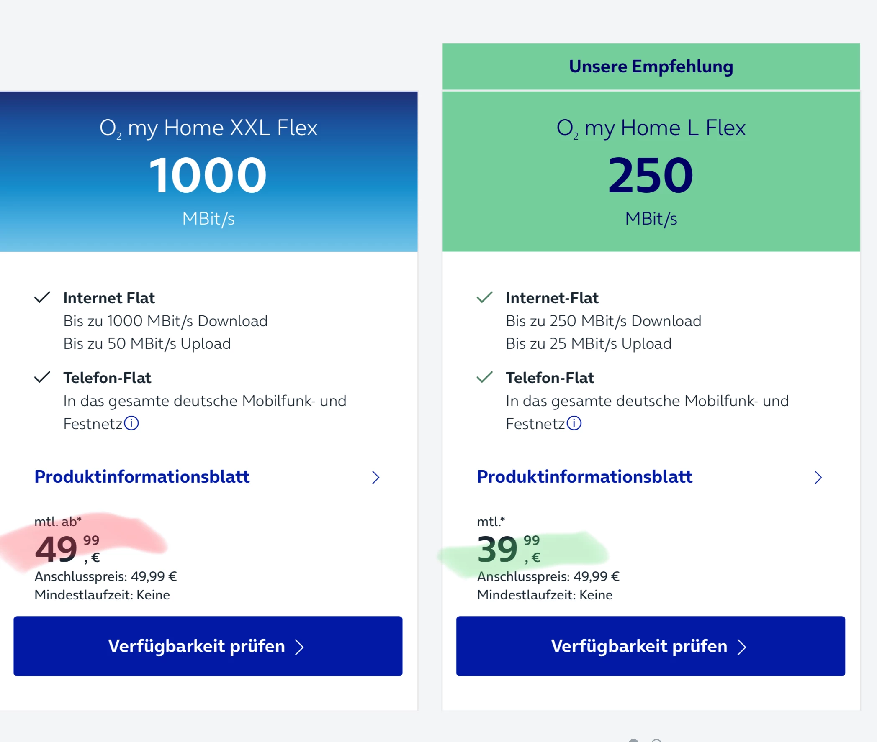The height and width of the screenshot is (742, 877).
Task: Click the Unsere Empfehlung banner
Action: (651, 67)
